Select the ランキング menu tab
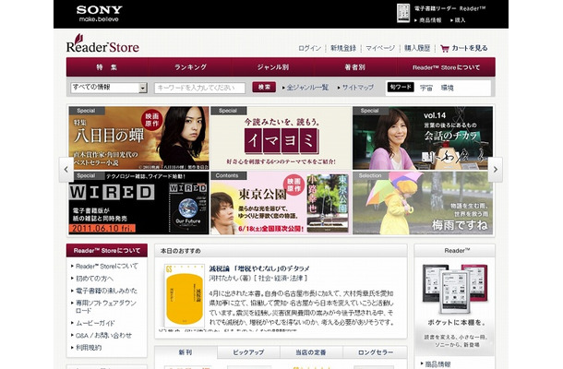563x369 pixels. (190, 67)
